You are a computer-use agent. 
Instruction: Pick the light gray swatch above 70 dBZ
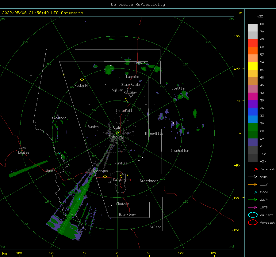click(x=253, y=28)
